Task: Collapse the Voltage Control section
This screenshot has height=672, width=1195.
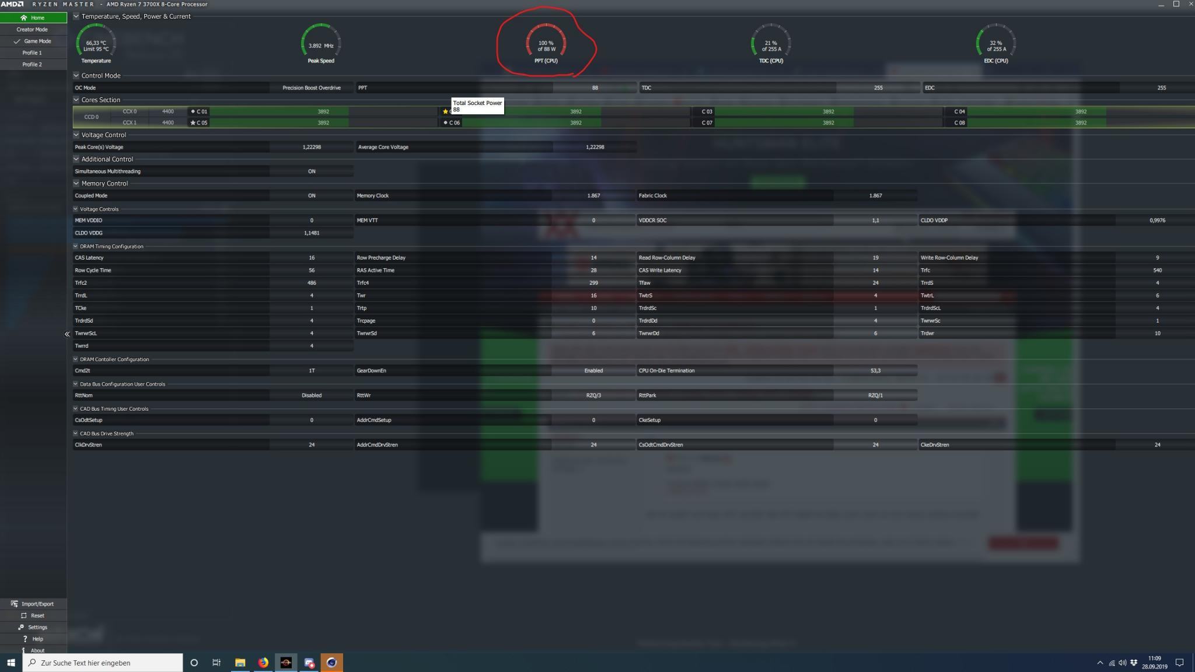Action: [76, 135]
